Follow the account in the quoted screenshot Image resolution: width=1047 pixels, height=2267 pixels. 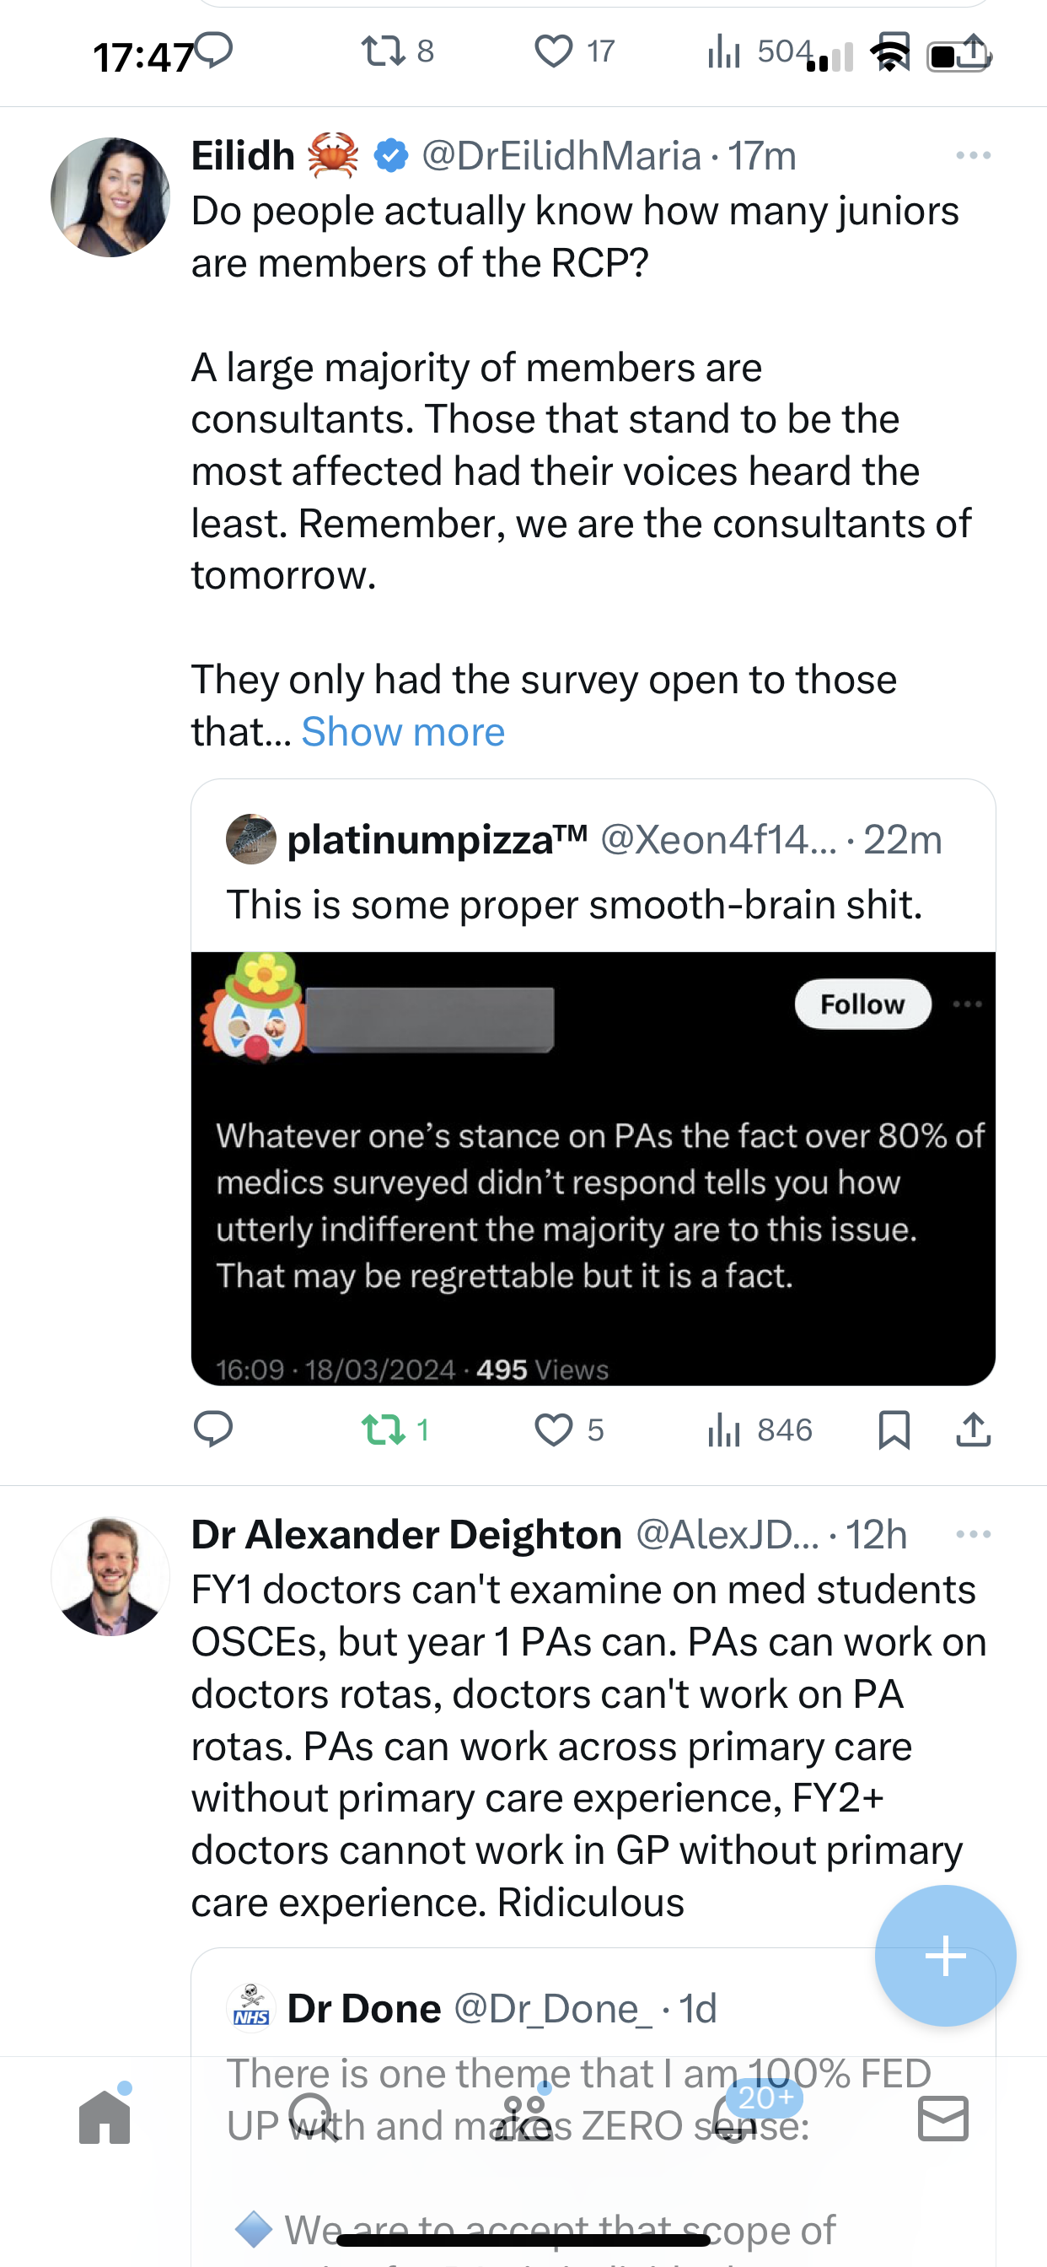click(862, 1004)
